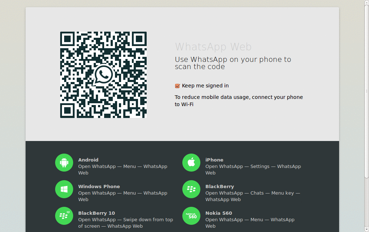This screenshot has height=232, width=369.
Task: Click the Nokia S60 icon
Action: pyautogui.click(x=191, y=216)
